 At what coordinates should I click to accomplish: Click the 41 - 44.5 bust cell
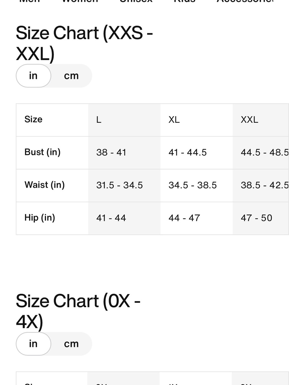click(x=197, y=152)
